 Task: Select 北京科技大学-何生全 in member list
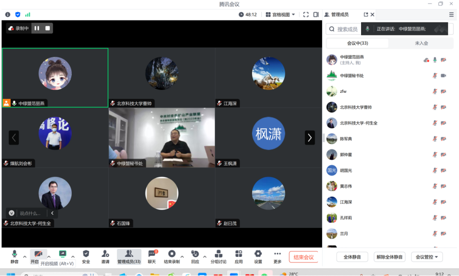tap(389, 123)
